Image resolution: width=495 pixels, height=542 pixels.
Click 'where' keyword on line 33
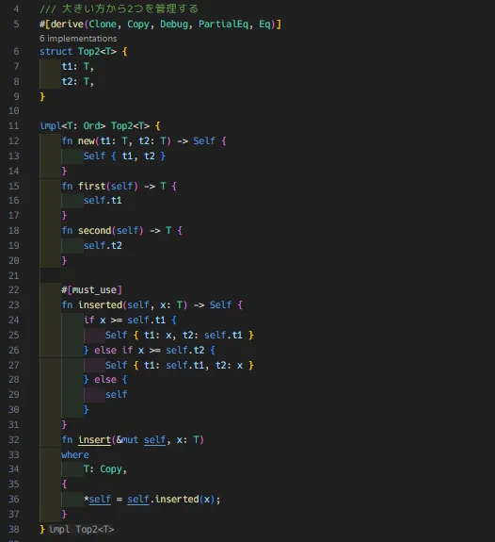click(x=75, y=455)
